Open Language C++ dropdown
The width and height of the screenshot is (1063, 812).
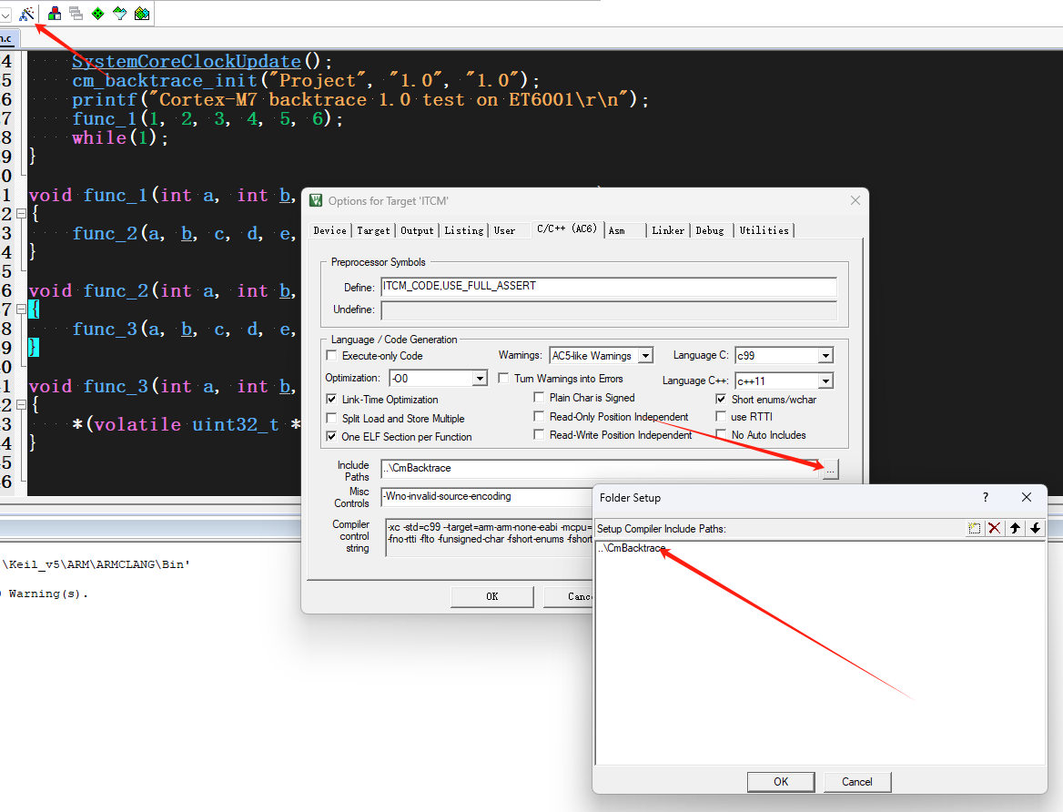pos(825,381)
